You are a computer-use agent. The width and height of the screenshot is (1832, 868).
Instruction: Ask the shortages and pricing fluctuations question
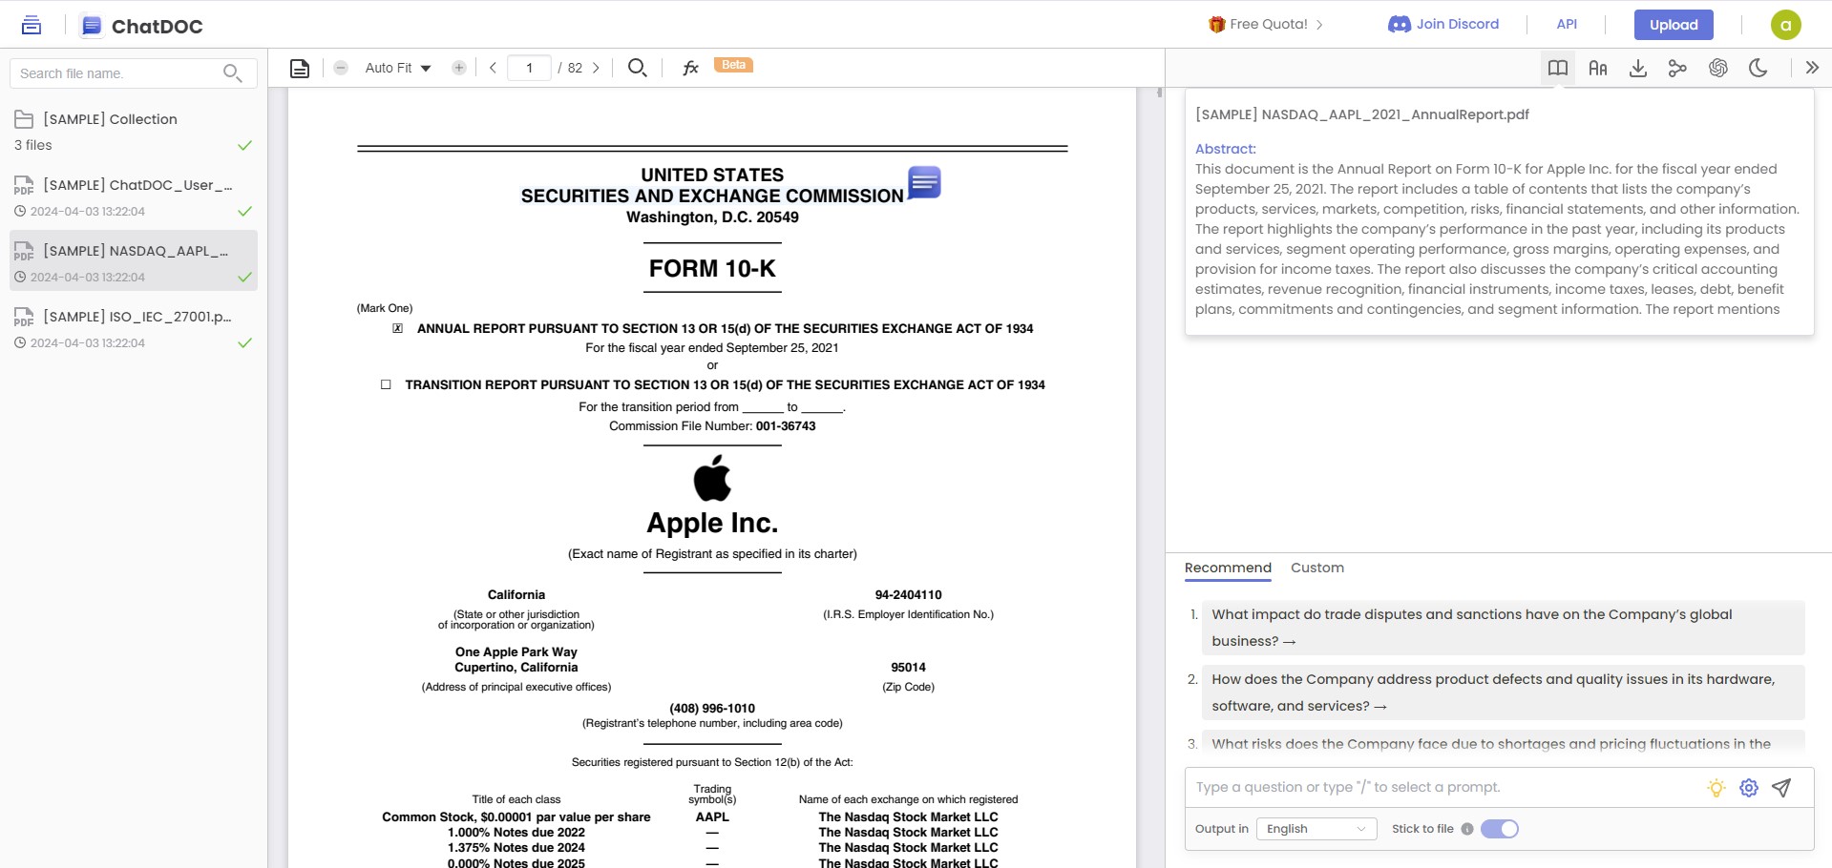point(1504,744)
